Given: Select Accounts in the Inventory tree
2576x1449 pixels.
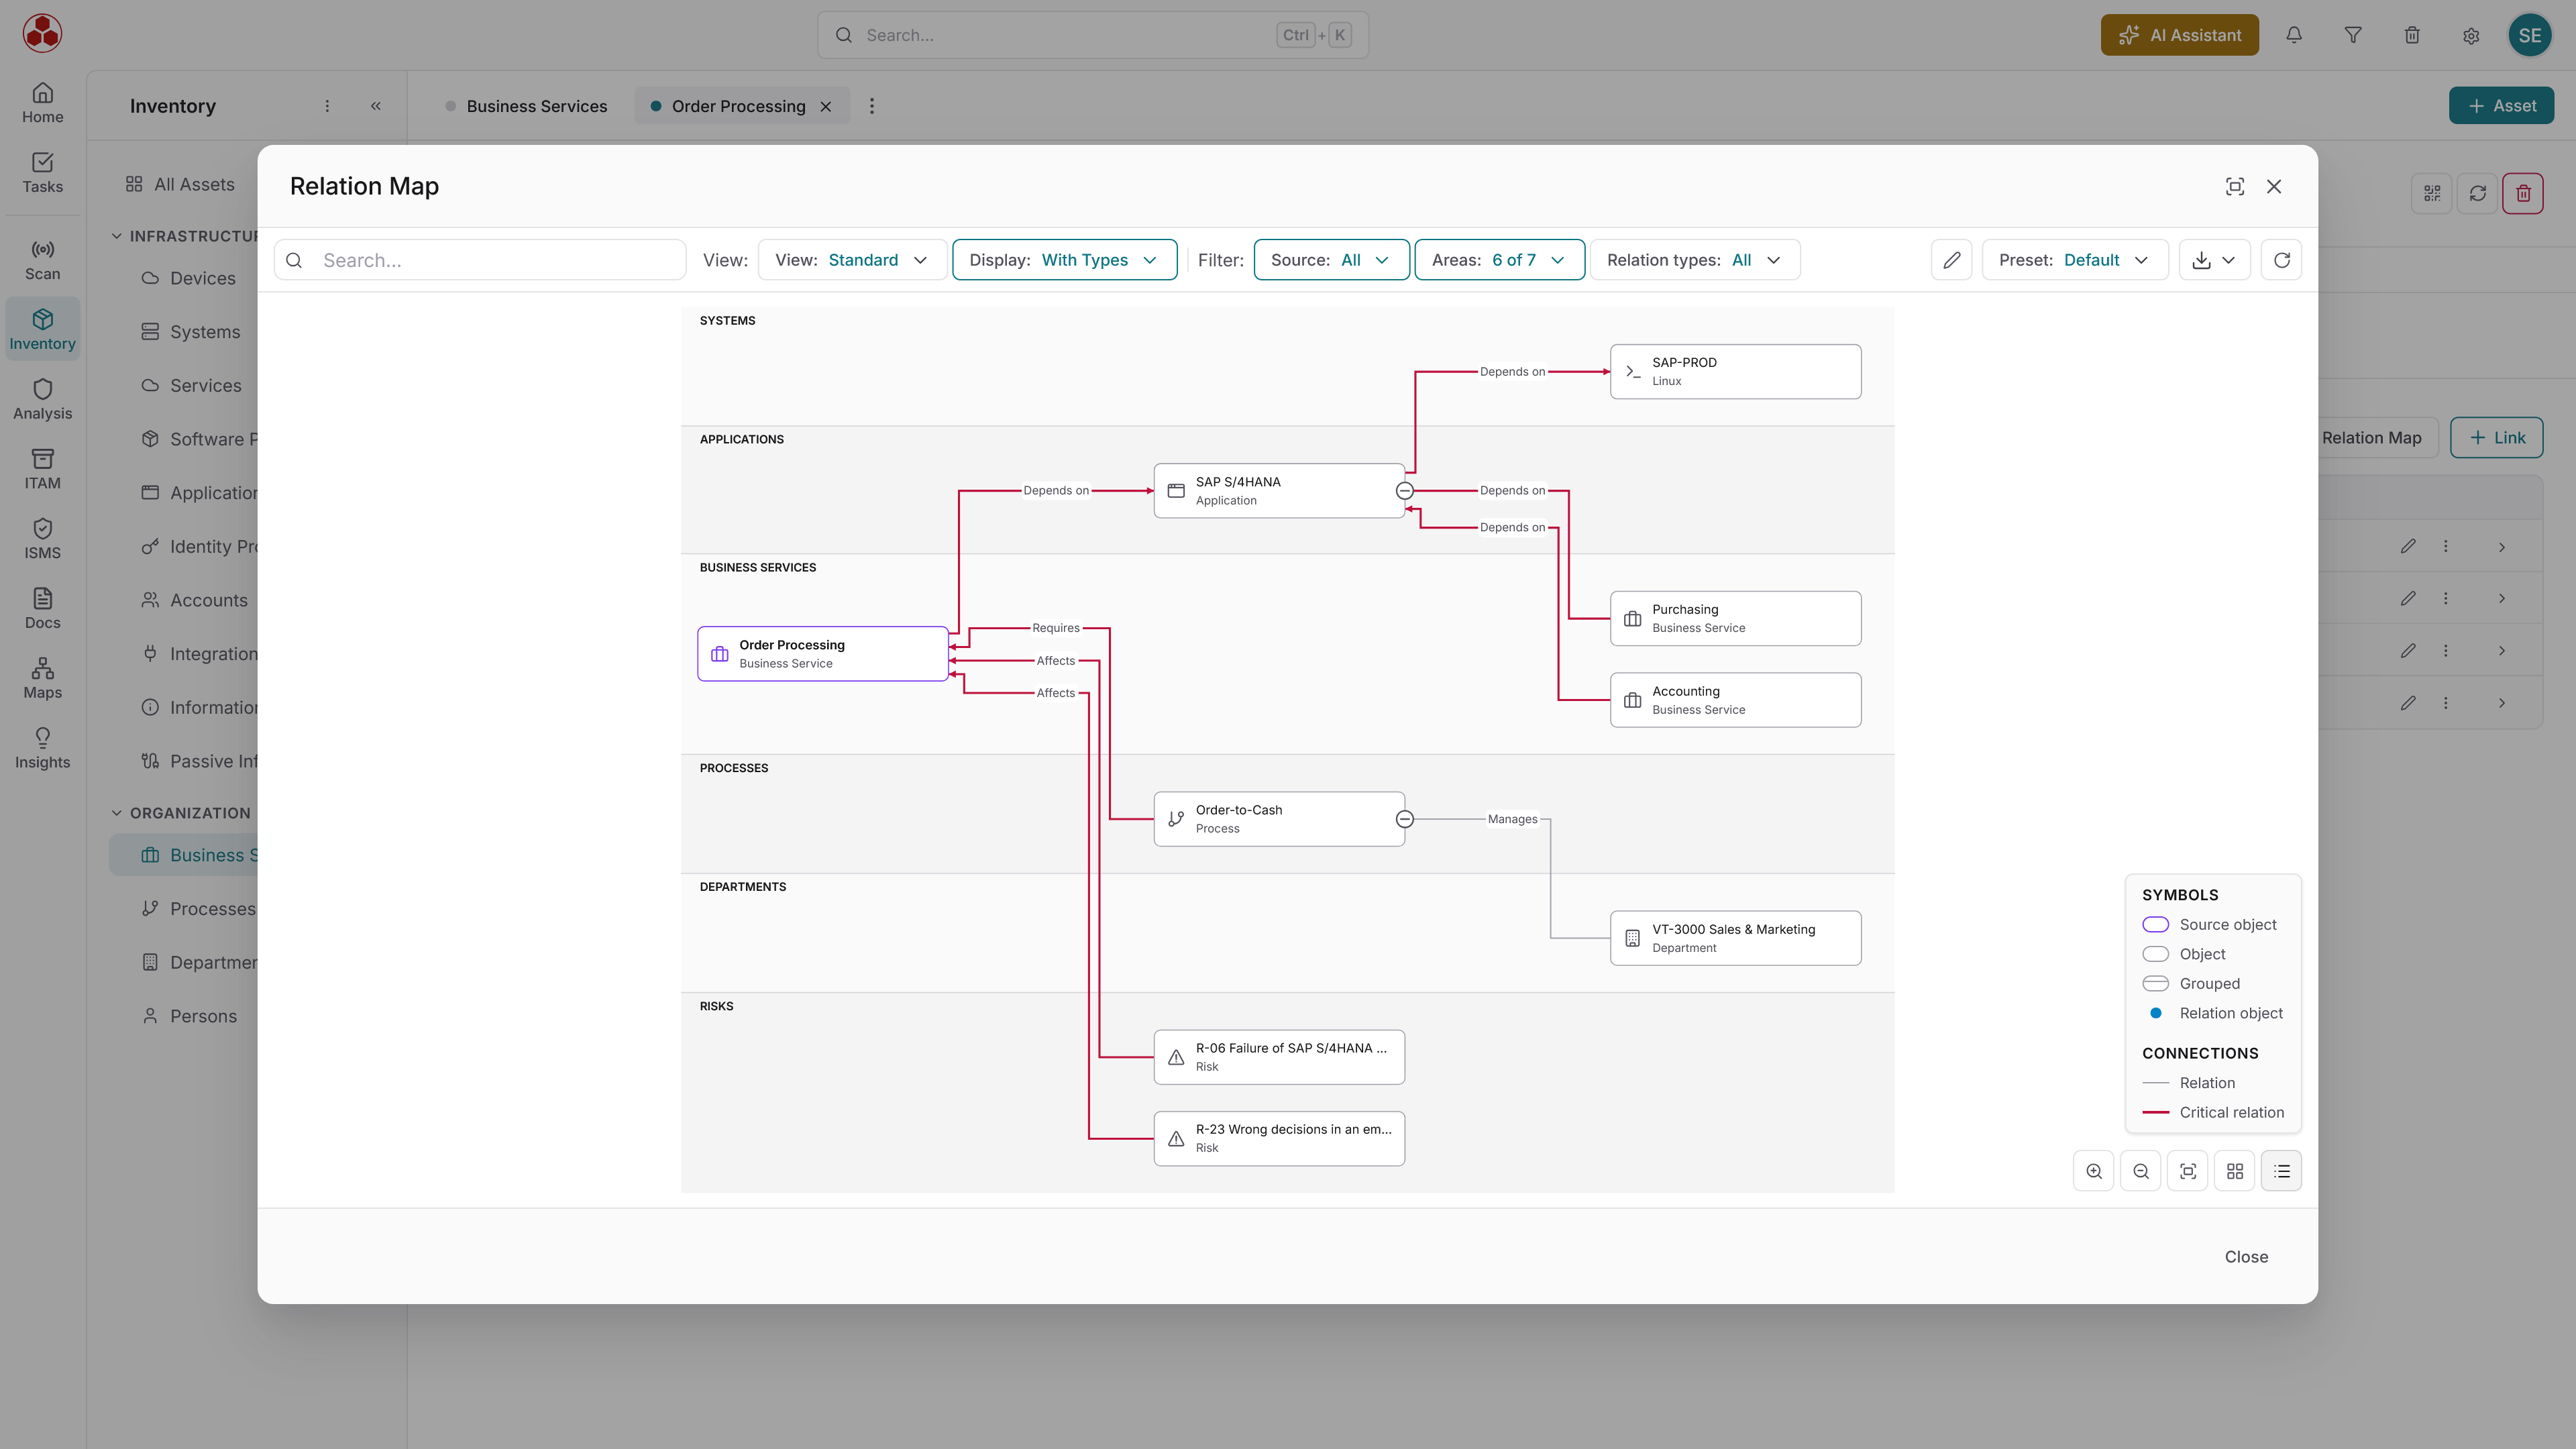Looking at the screenshot, I should (x=208, y=600).
